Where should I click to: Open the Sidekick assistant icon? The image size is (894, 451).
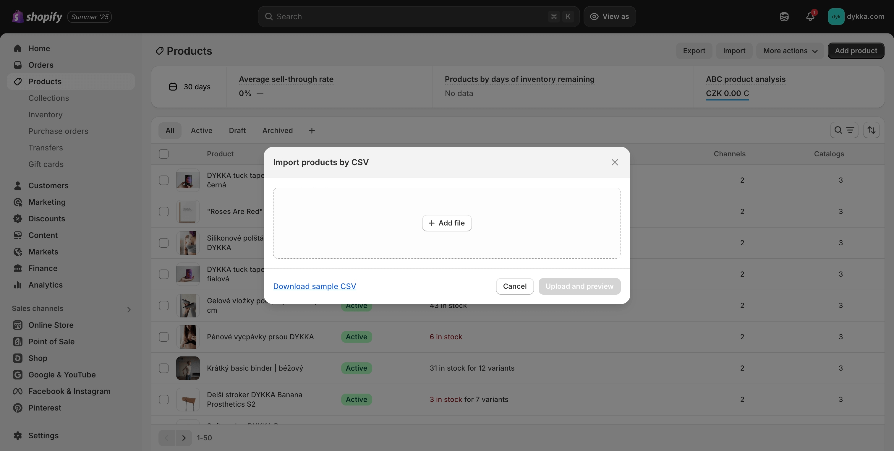(x=784, y=17)
